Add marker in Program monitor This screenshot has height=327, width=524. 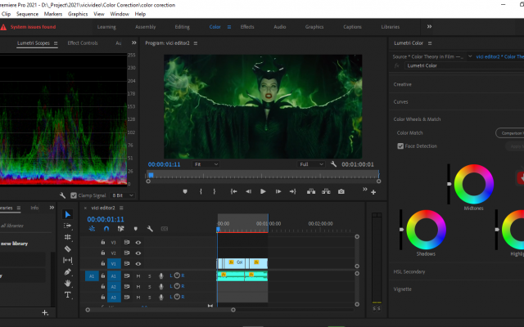(185, 191)
